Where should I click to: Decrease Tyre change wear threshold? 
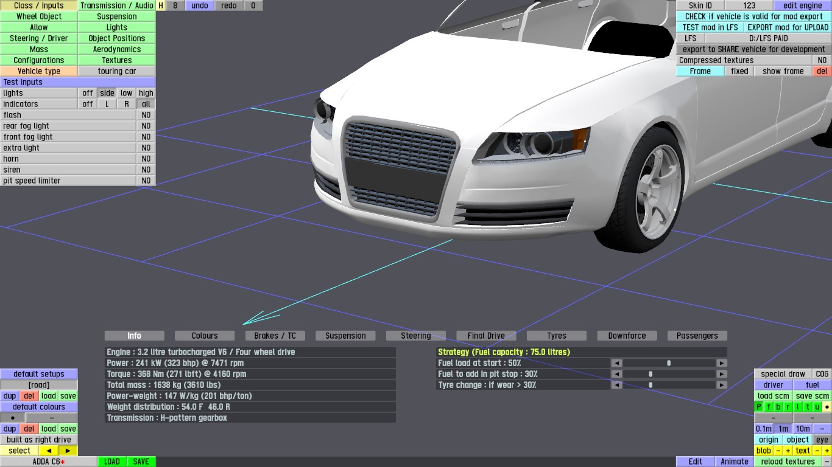point(616,385)
